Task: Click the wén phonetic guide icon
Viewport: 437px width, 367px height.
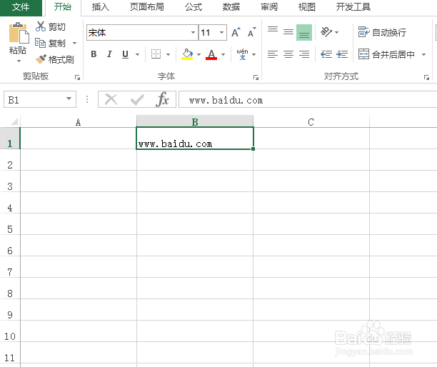Action: [242, 54]
